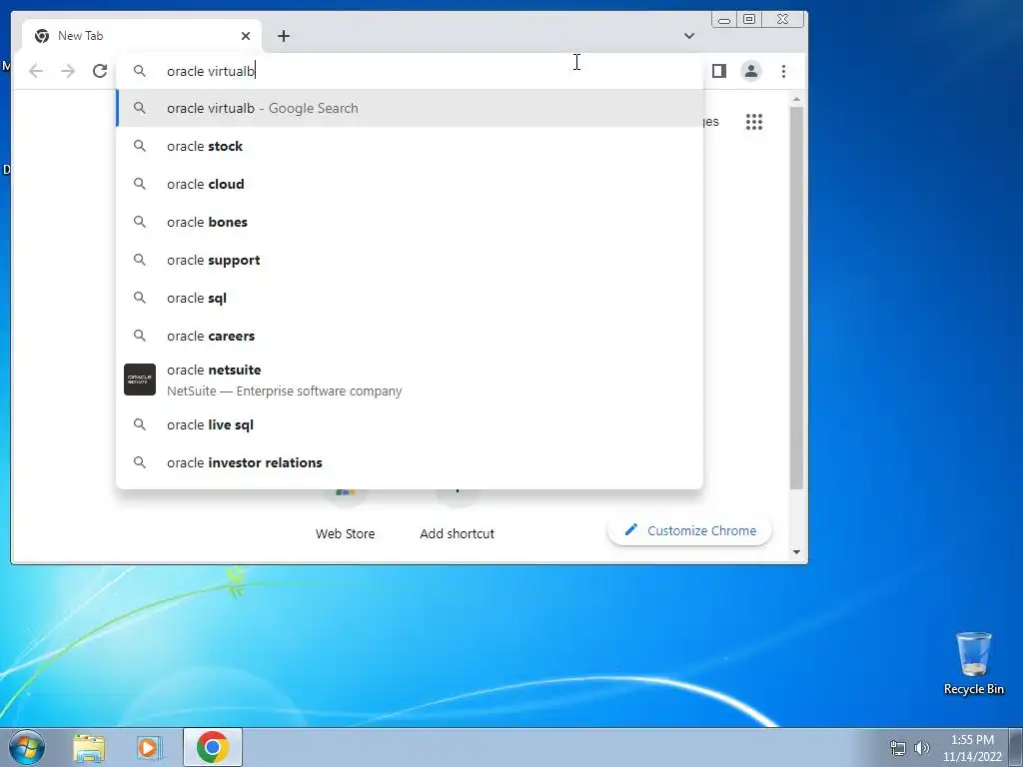The image size is (1023, 767).
Task: Click search icon beside 'oracle sql'
Action: [140, 298]
